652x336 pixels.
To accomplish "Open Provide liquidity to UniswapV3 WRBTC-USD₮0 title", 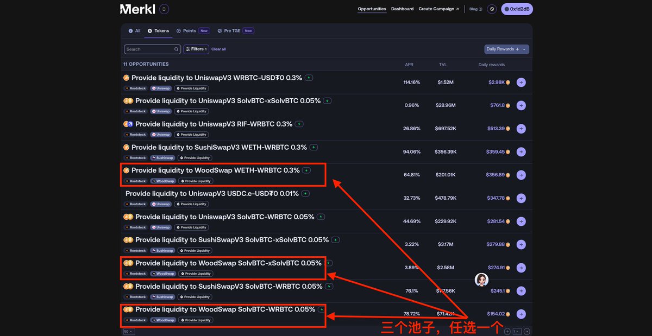I will tap(217, 78).
